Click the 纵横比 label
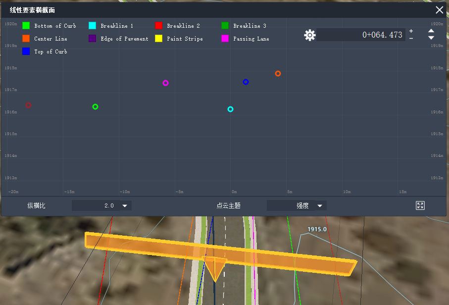The height and width of the screenshot is (305, 449). (x=36, y=205)
